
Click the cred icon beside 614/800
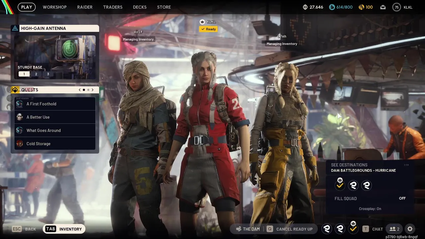pyautogui.click(x=332, y=7)
